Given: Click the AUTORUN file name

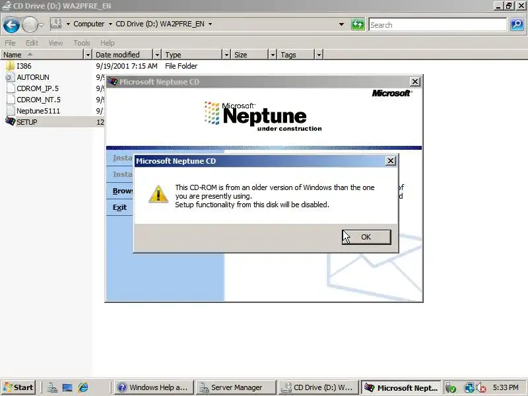Looking at the screenshot, I should pos(33,77).
